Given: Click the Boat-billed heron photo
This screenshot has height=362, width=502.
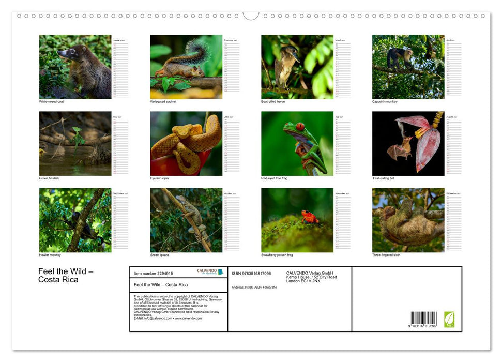Looking at the screenshot, I should tap(297, 67).
